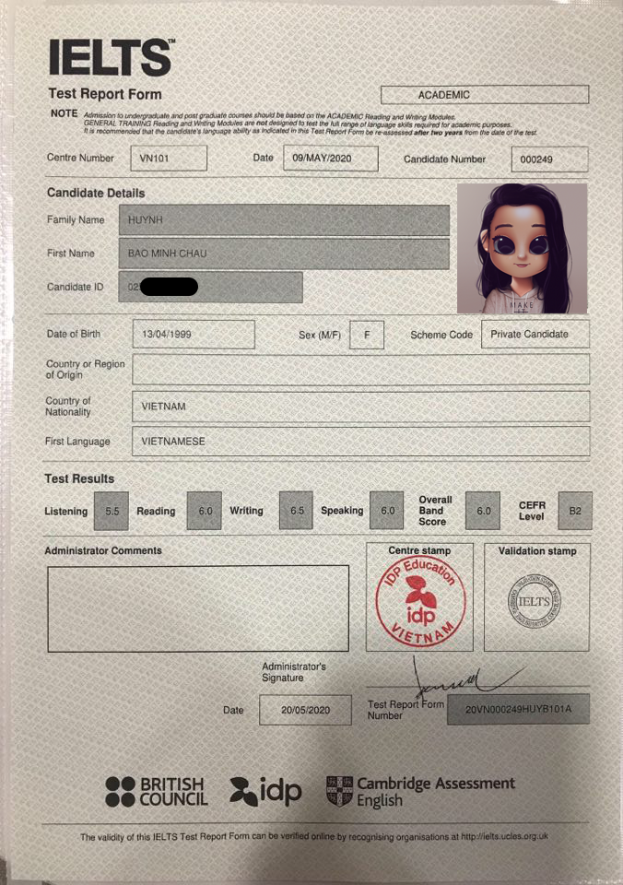The height and width of the screenshot is (885, 623).
Task: Click Test Report Form Number 20VN000249HUYB101A
Action: pyautogui.click(x=518, y=709)
